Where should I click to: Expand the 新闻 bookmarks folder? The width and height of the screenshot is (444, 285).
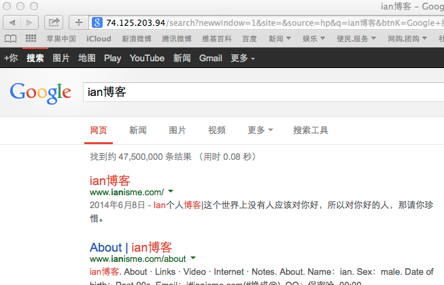coord(279,39)
